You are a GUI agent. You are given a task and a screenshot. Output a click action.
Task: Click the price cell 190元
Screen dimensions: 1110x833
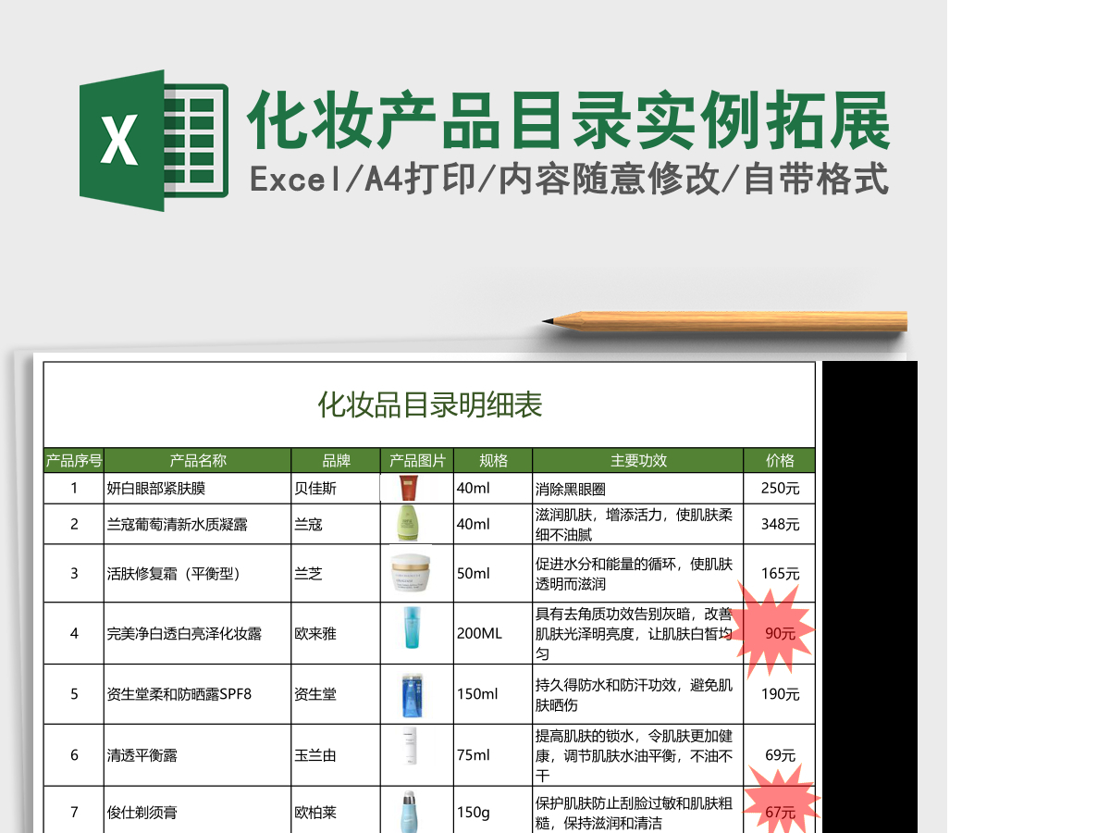tap(780, 693)
